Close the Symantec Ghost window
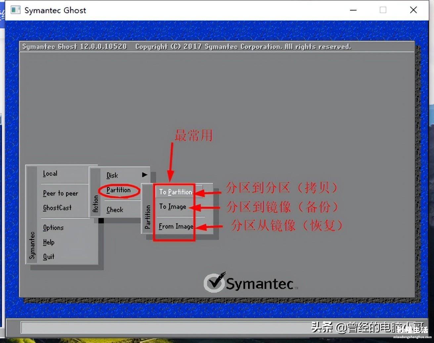 (413, 10)
